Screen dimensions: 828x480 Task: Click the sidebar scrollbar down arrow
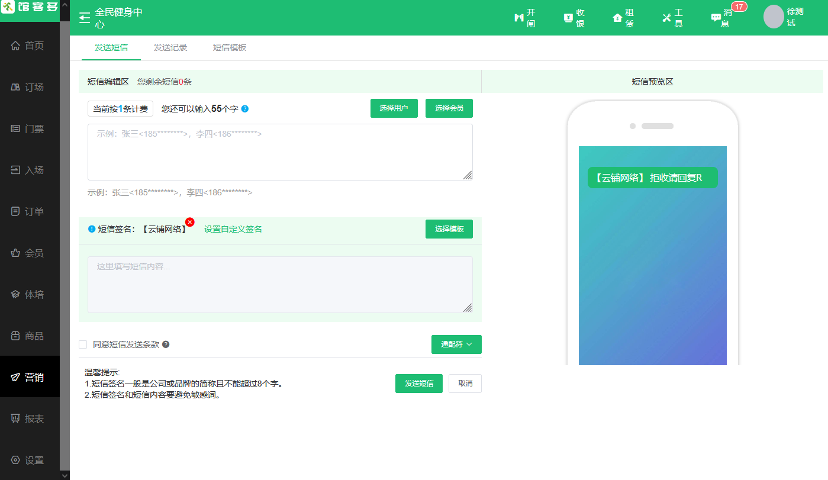coord(65,475)
